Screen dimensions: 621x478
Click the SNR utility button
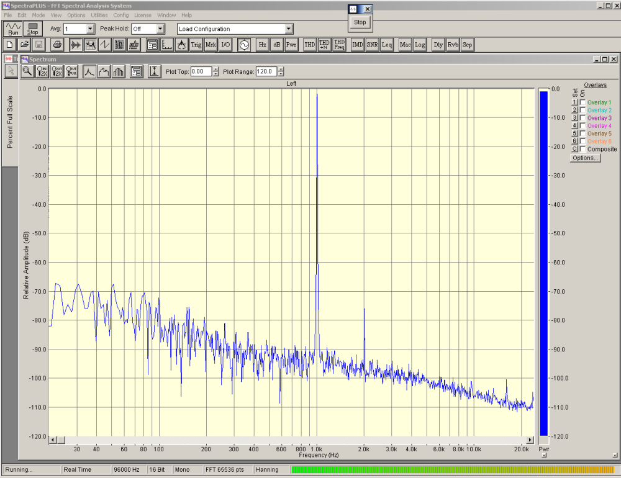coord(372,45)
